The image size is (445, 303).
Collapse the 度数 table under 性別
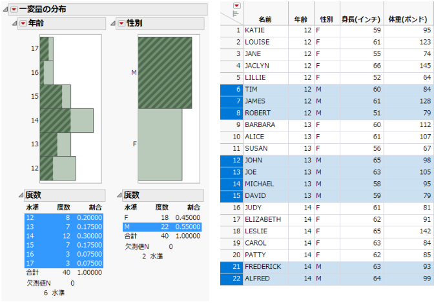[119, 195]
